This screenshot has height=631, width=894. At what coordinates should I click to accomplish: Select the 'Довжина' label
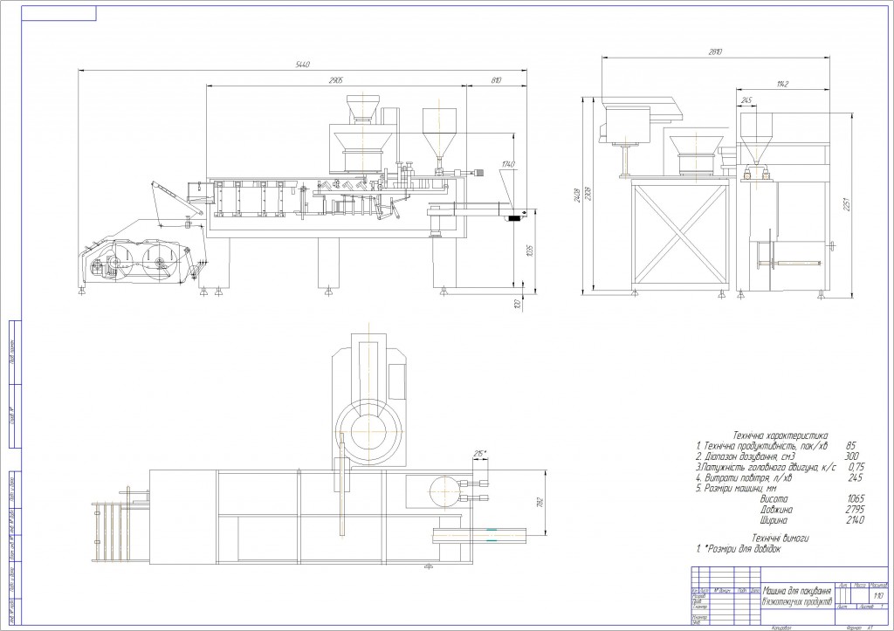click(776, 510)
